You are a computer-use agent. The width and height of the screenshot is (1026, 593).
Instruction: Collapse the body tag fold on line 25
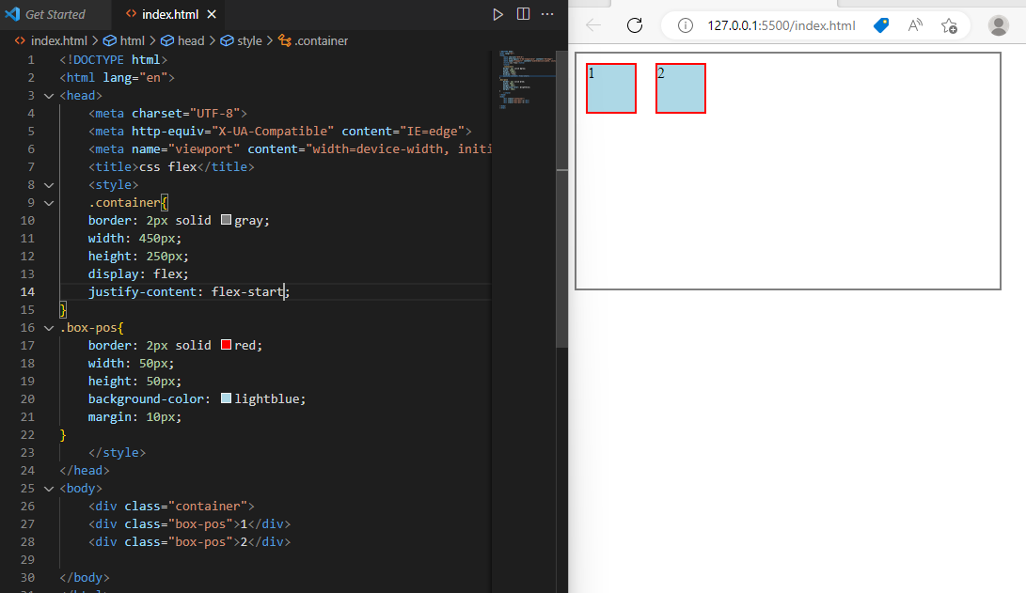coord(48,489)
